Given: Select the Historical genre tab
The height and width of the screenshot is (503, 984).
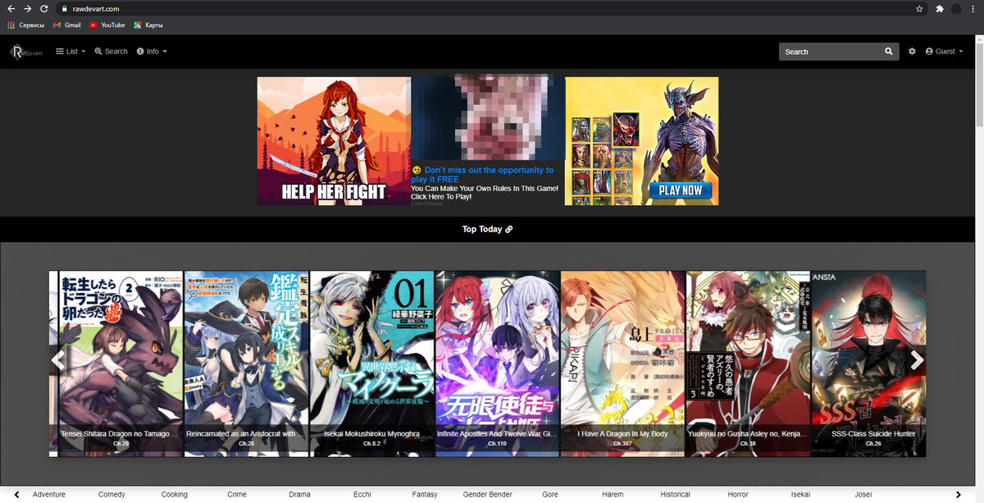Looking at the screenshot, I should click(676, 495).
